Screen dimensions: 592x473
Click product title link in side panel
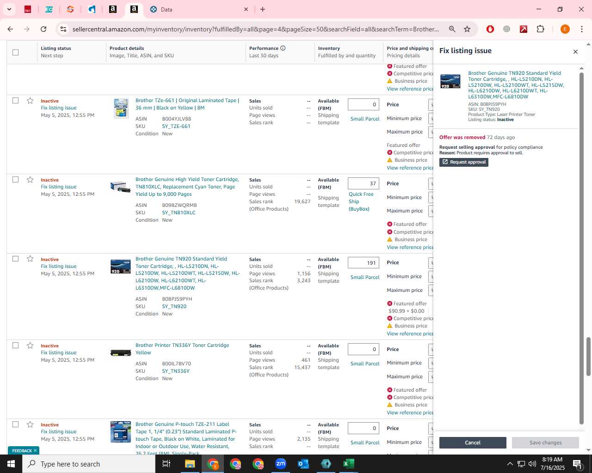point(516,85)
